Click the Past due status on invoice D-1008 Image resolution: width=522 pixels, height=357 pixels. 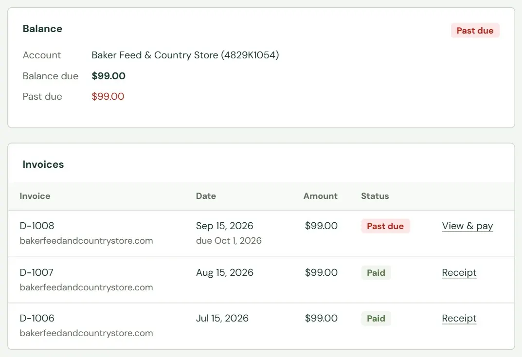coord(385,226)
